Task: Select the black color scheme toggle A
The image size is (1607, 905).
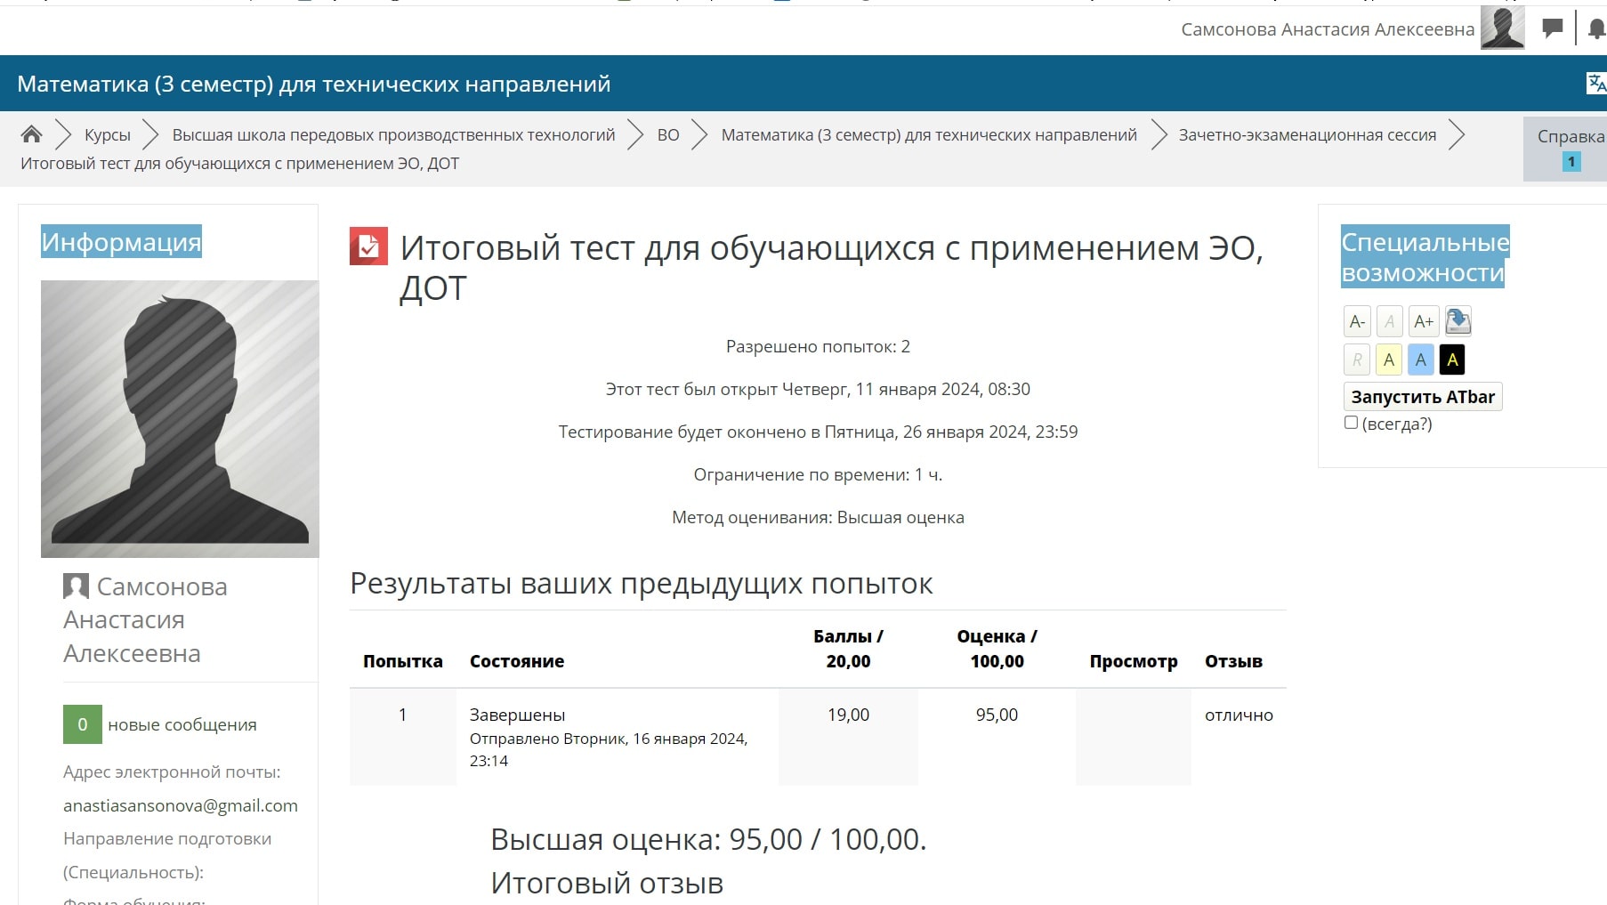Action: tap(1453, 359)
